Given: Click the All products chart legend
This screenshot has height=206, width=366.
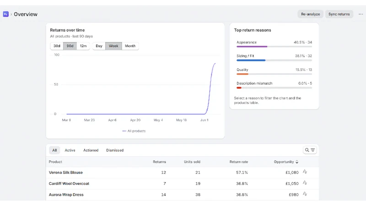Looking at the screenshot, I should tap(134, 131).
